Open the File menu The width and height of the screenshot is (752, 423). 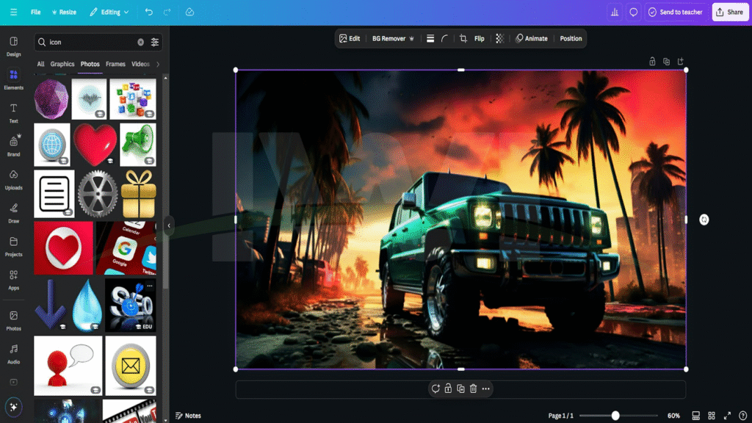pyautogui.click(x=35, y=12)
